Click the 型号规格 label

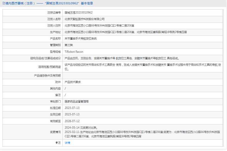pos(55,52)
